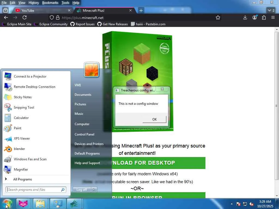Close the Treacherous config window dialog
The height and width of the screenshot is (209, 279).
[x=162, y=89]
